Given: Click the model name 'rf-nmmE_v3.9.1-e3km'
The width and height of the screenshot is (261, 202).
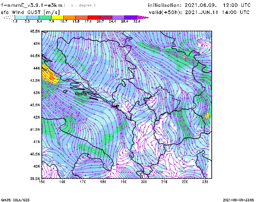Looking at the screenshot, I should coord(31,5).
